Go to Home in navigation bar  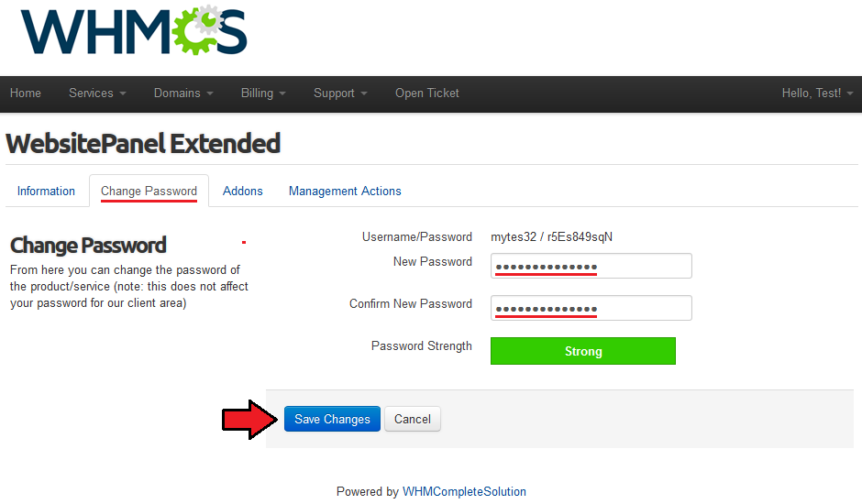click(26, 93)
